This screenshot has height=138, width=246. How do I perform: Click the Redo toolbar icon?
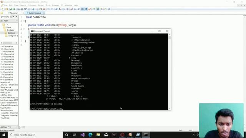pyautogui.click(x=52, y=9)
